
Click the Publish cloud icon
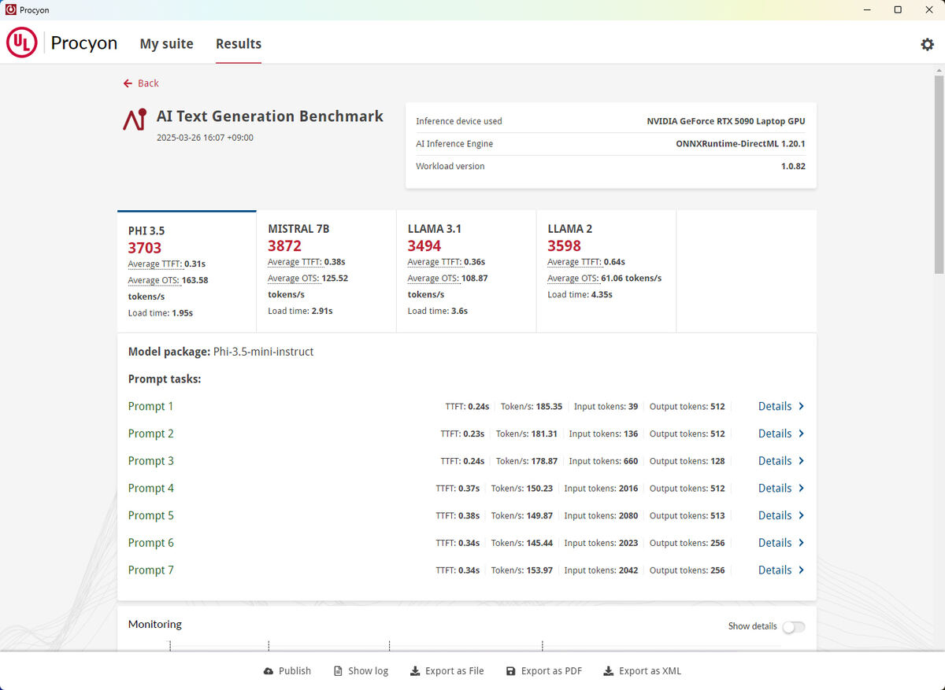tap(269, 671)
